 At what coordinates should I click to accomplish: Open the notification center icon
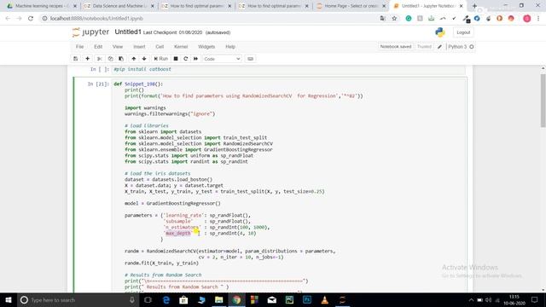click(535, 299)
